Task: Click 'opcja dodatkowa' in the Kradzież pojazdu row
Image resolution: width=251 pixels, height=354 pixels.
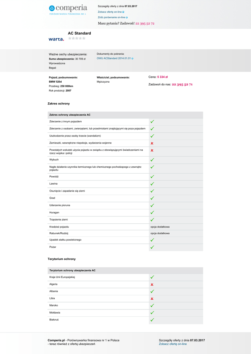Action: 160,227
